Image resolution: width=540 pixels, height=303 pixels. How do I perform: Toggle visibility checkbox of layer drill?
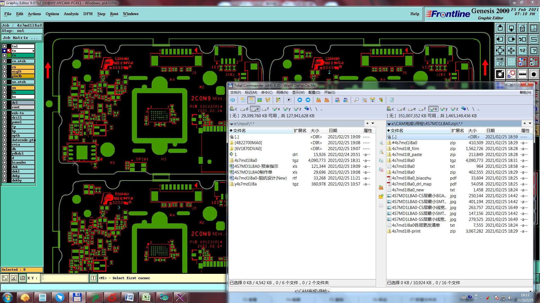(4, 118)
